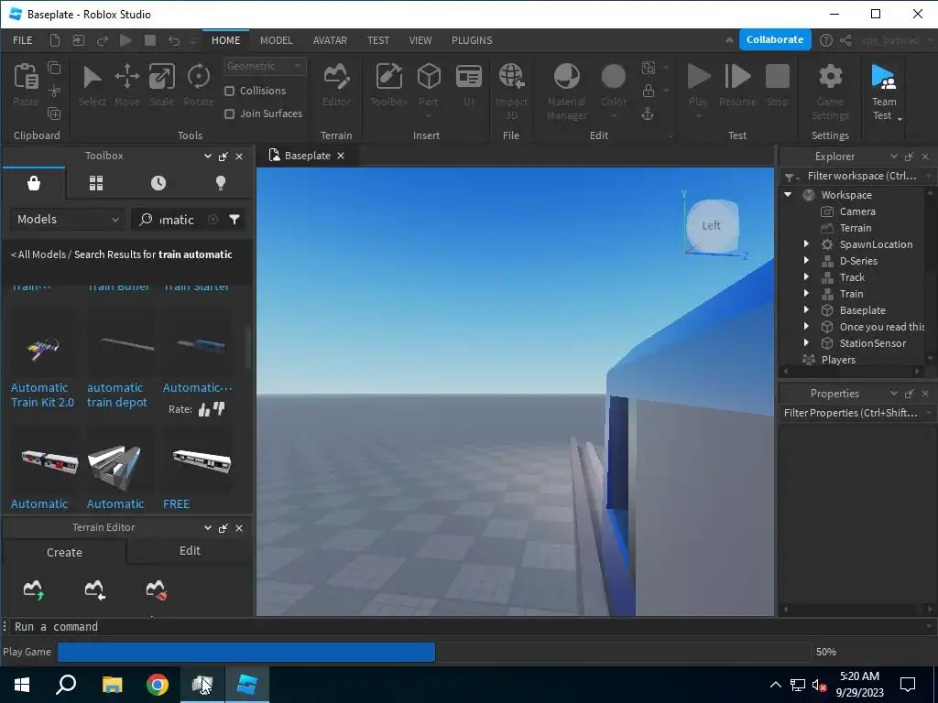Insert a Part from ribbon
The height and width of the screenshot is (703, 938).
[x=429, y=84]
